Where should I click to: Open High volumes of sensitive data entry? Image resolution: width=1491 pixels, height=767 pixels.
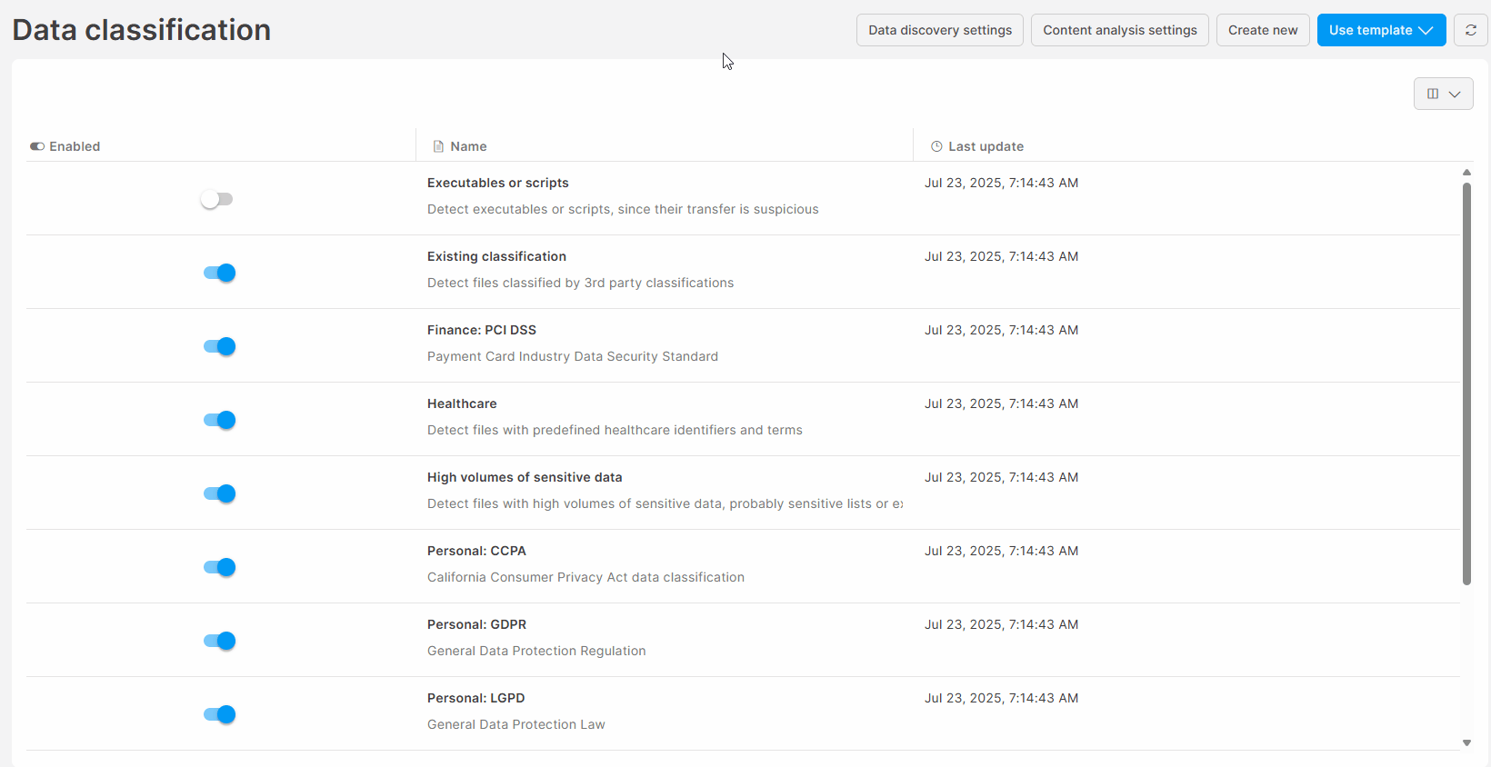(525, 477)
